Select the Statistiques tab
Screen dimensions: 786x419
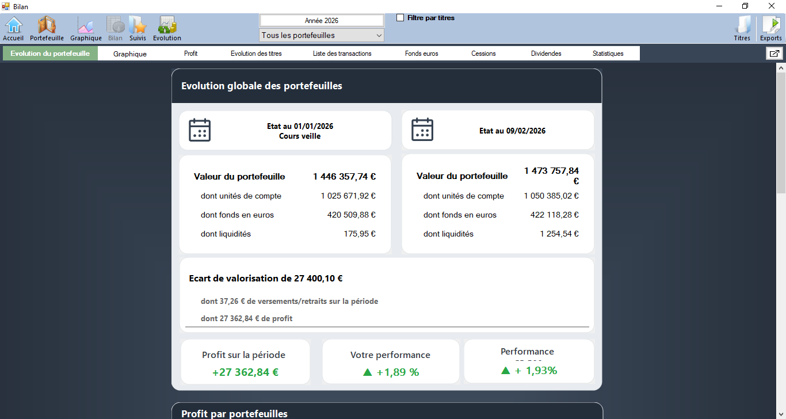tap(608, 54)
